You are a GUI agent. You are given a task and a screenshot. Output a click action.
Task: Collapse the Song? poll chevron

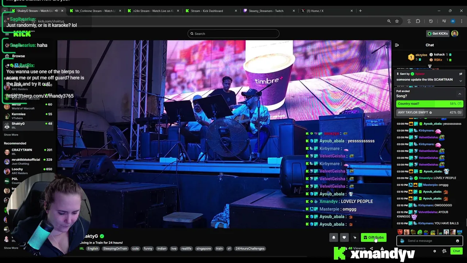point(460,94)
